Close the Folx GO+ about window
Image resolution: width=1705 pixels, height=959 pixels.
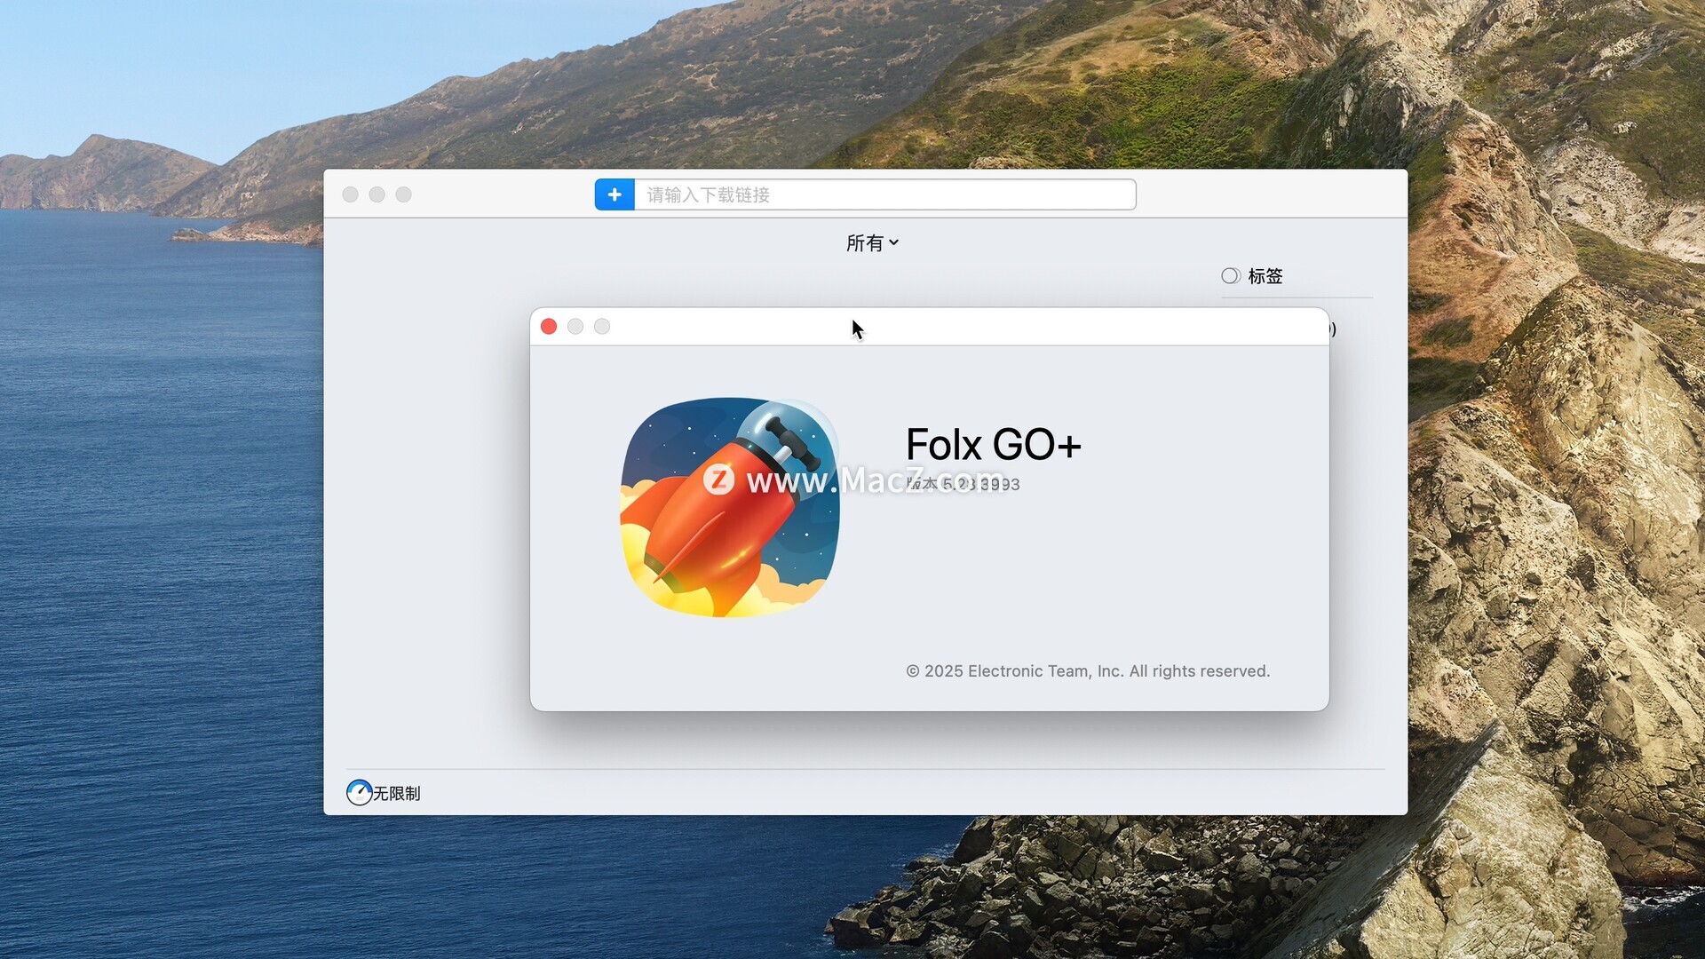click(x=549, y=327)
